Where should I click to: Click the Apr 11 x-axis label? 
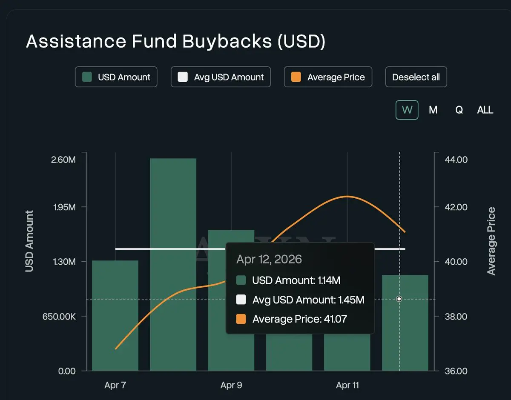click(347, 386)
